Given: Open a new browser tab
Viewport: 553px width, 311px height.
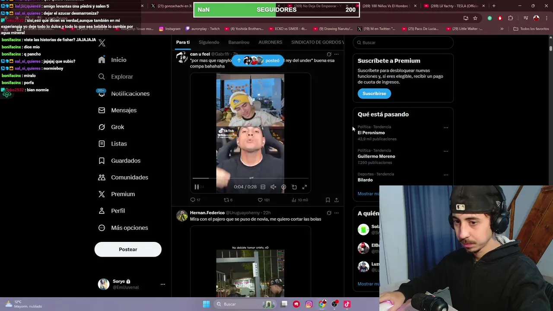Looking at the screenshot, I should pos(494,6).
